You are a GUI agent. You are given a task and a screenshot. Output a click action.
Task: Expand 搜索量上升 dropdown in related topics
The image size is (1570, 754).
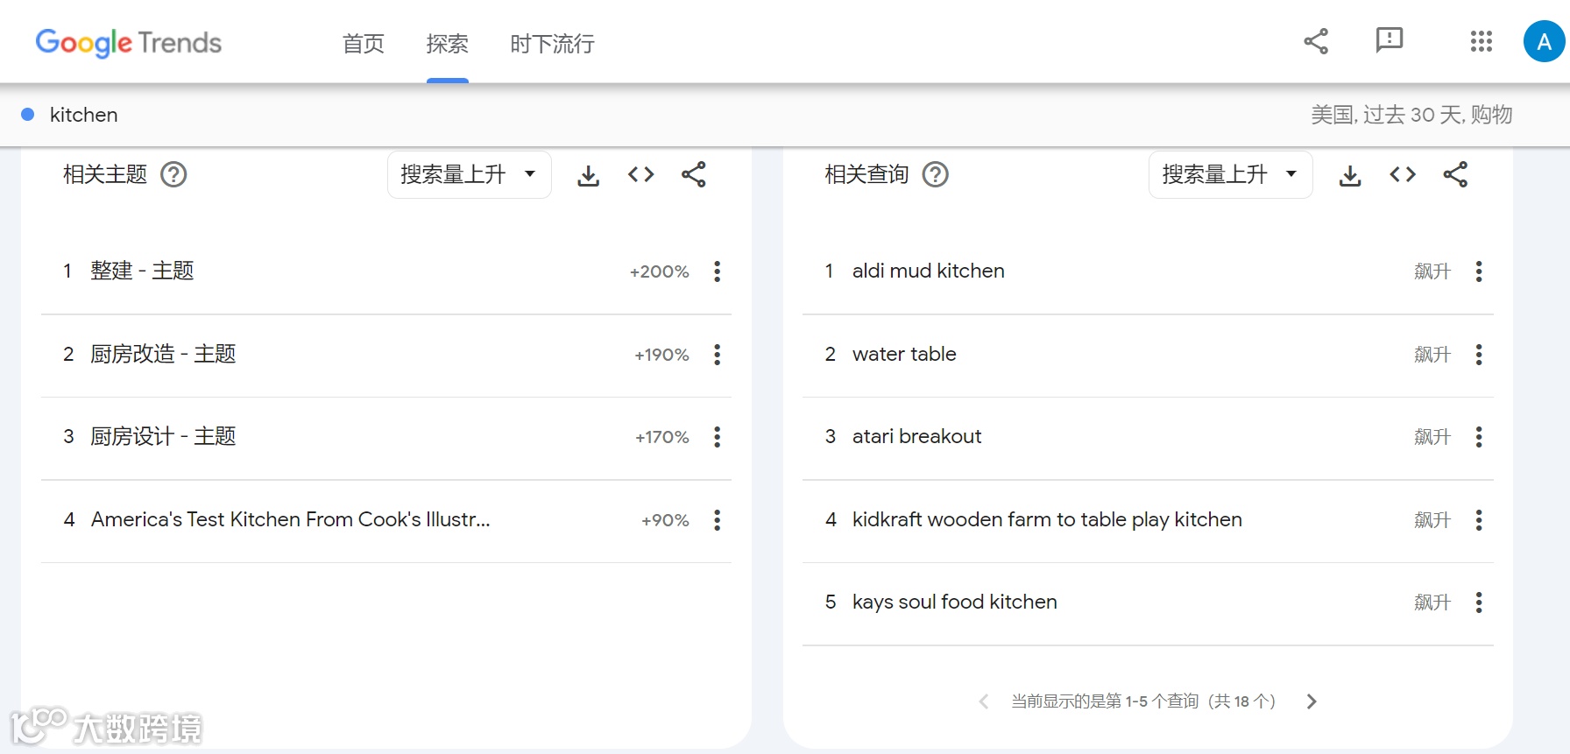click(469, 175)
